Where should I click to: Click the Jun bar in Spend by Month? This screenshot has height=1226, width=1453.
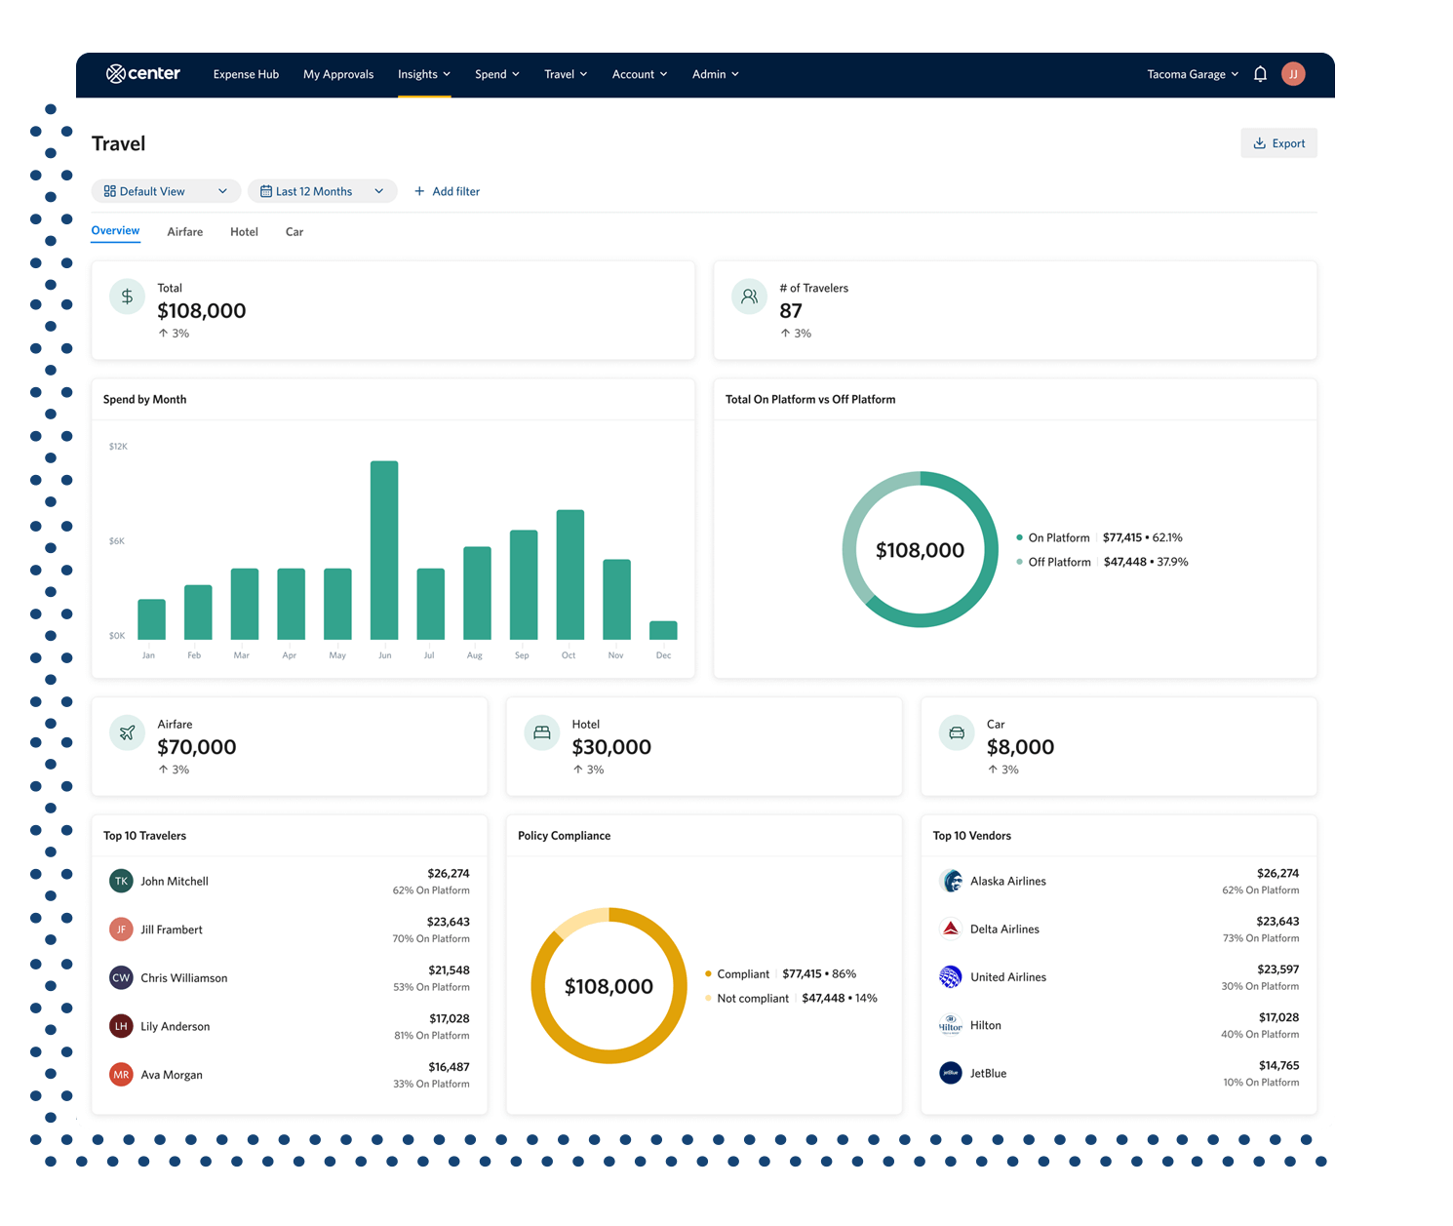pos(384,550)
